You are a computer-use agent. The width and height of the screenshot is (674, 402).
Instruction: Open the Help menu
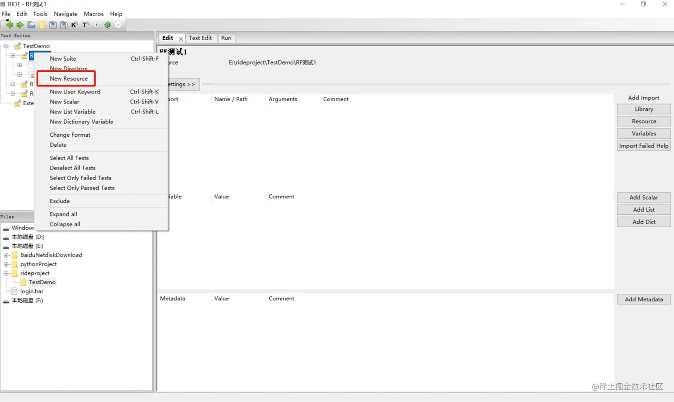pos(116,14)
